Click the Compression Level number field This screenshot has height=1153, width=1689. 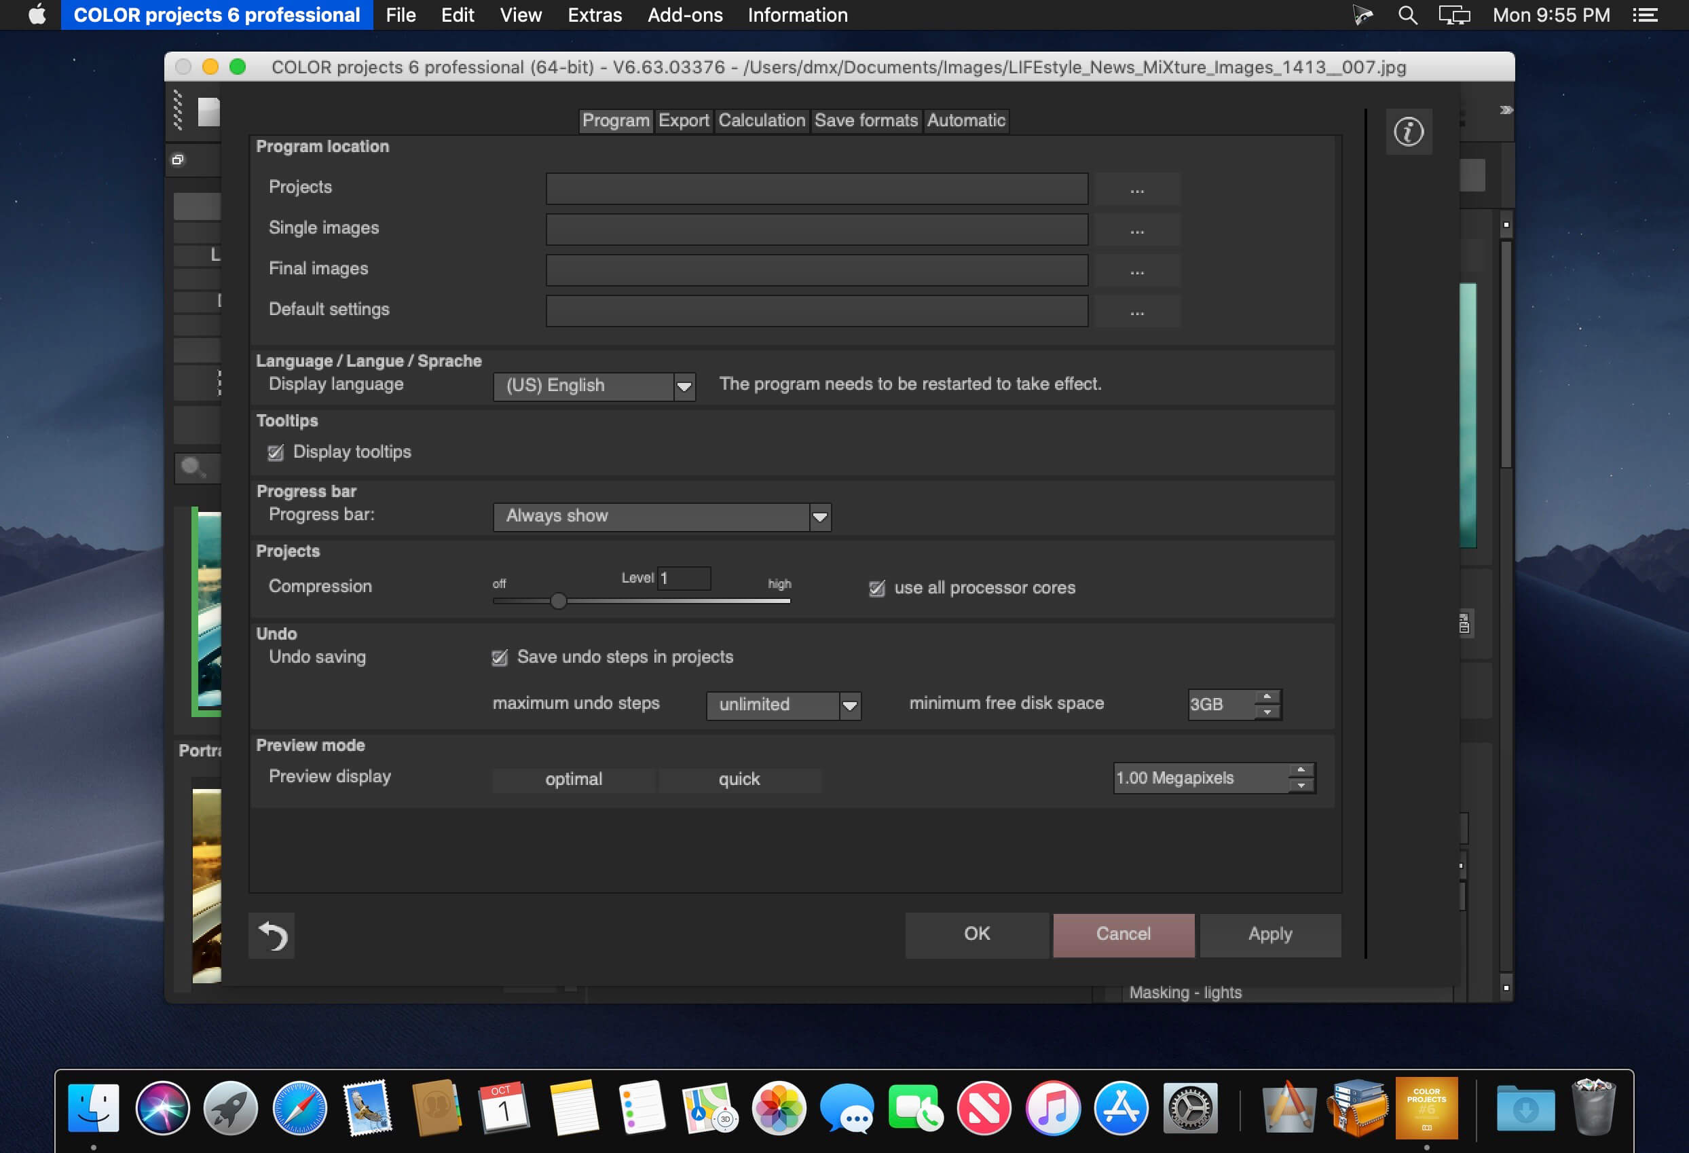[684, 578]
